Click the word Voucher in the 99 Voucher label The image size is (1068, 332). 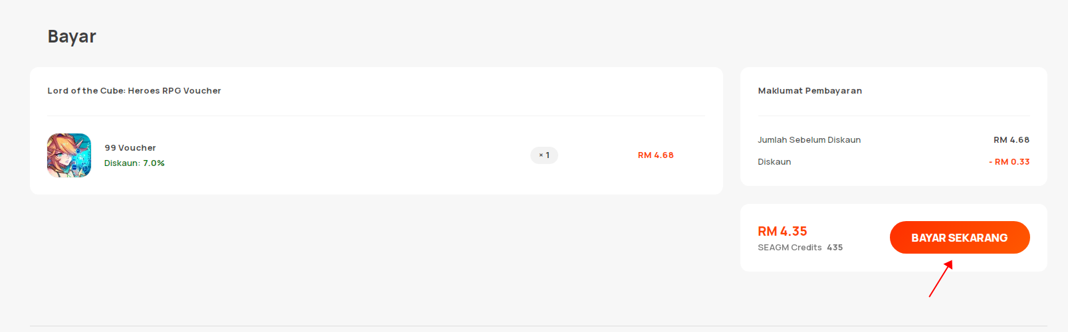click(x=137, y=148)
